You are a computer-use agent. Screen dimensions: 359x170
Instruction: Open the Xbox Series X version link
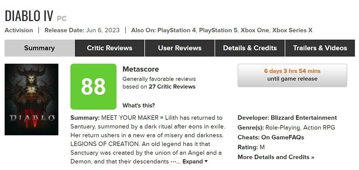(292, 30)
